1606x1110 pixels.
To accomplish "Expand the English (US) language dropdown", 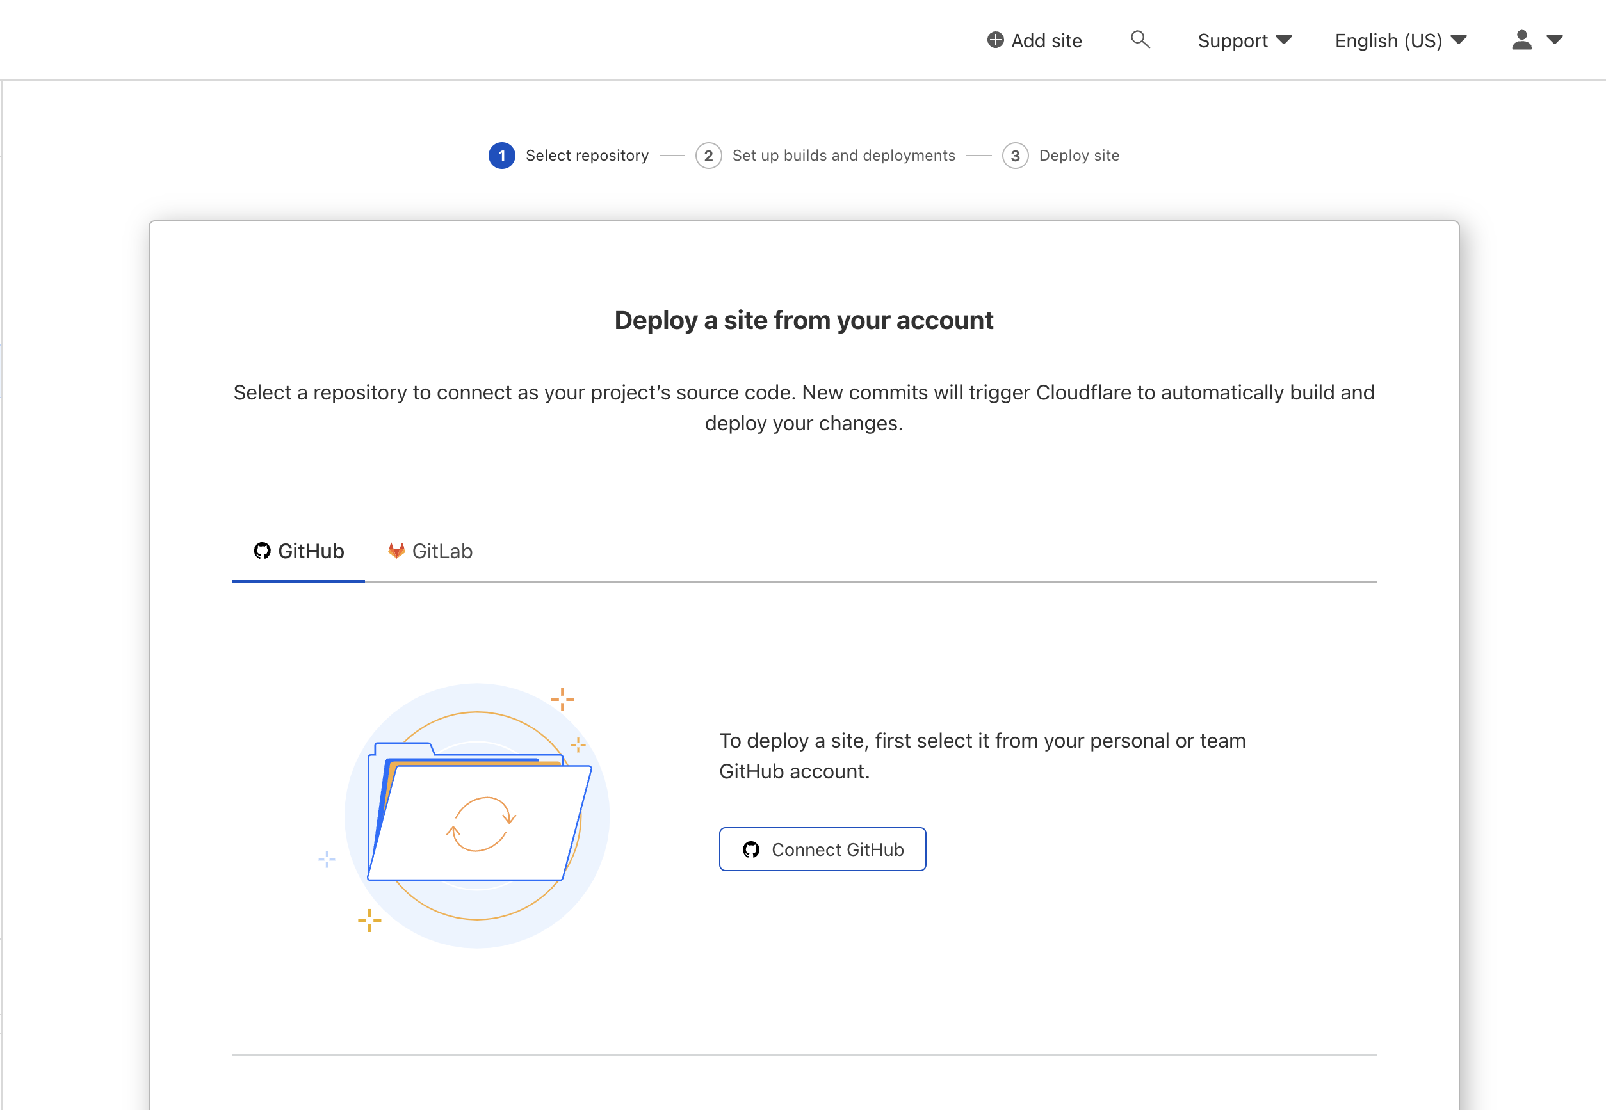I will tap(1399, 40).
